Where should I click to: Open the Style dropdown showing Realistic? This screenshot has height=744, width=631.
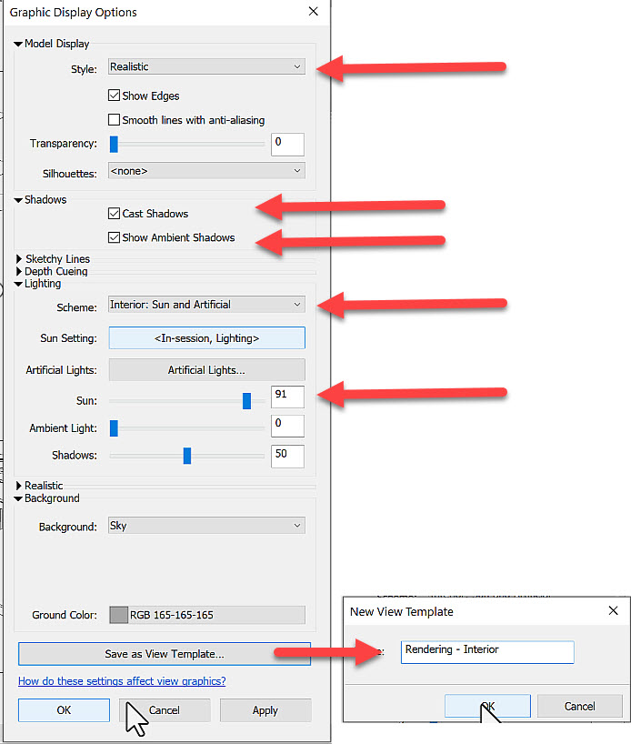tap(206, 66)
